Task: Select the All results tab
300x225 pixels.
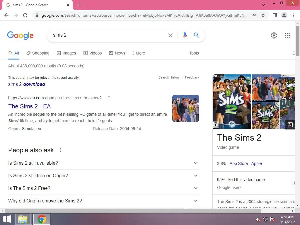Action: (x=13, y=53)
